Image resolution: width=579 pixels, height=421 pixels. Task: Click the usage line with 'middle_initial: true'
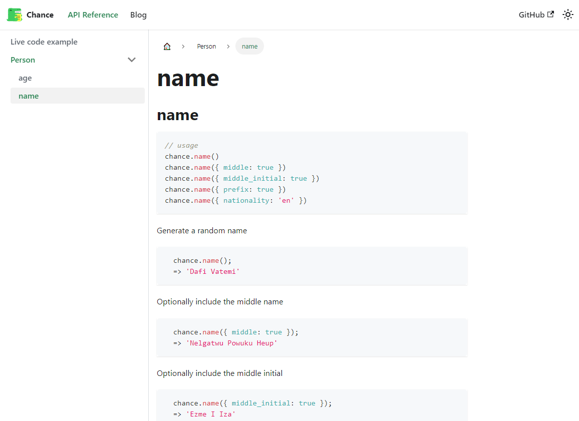point(242,179)
